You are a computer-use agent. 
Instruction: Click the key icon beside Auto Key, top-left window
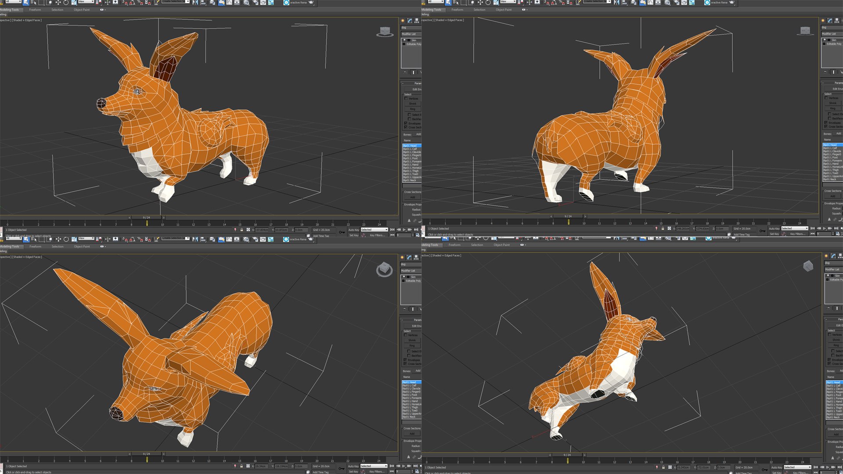[342, 232]
